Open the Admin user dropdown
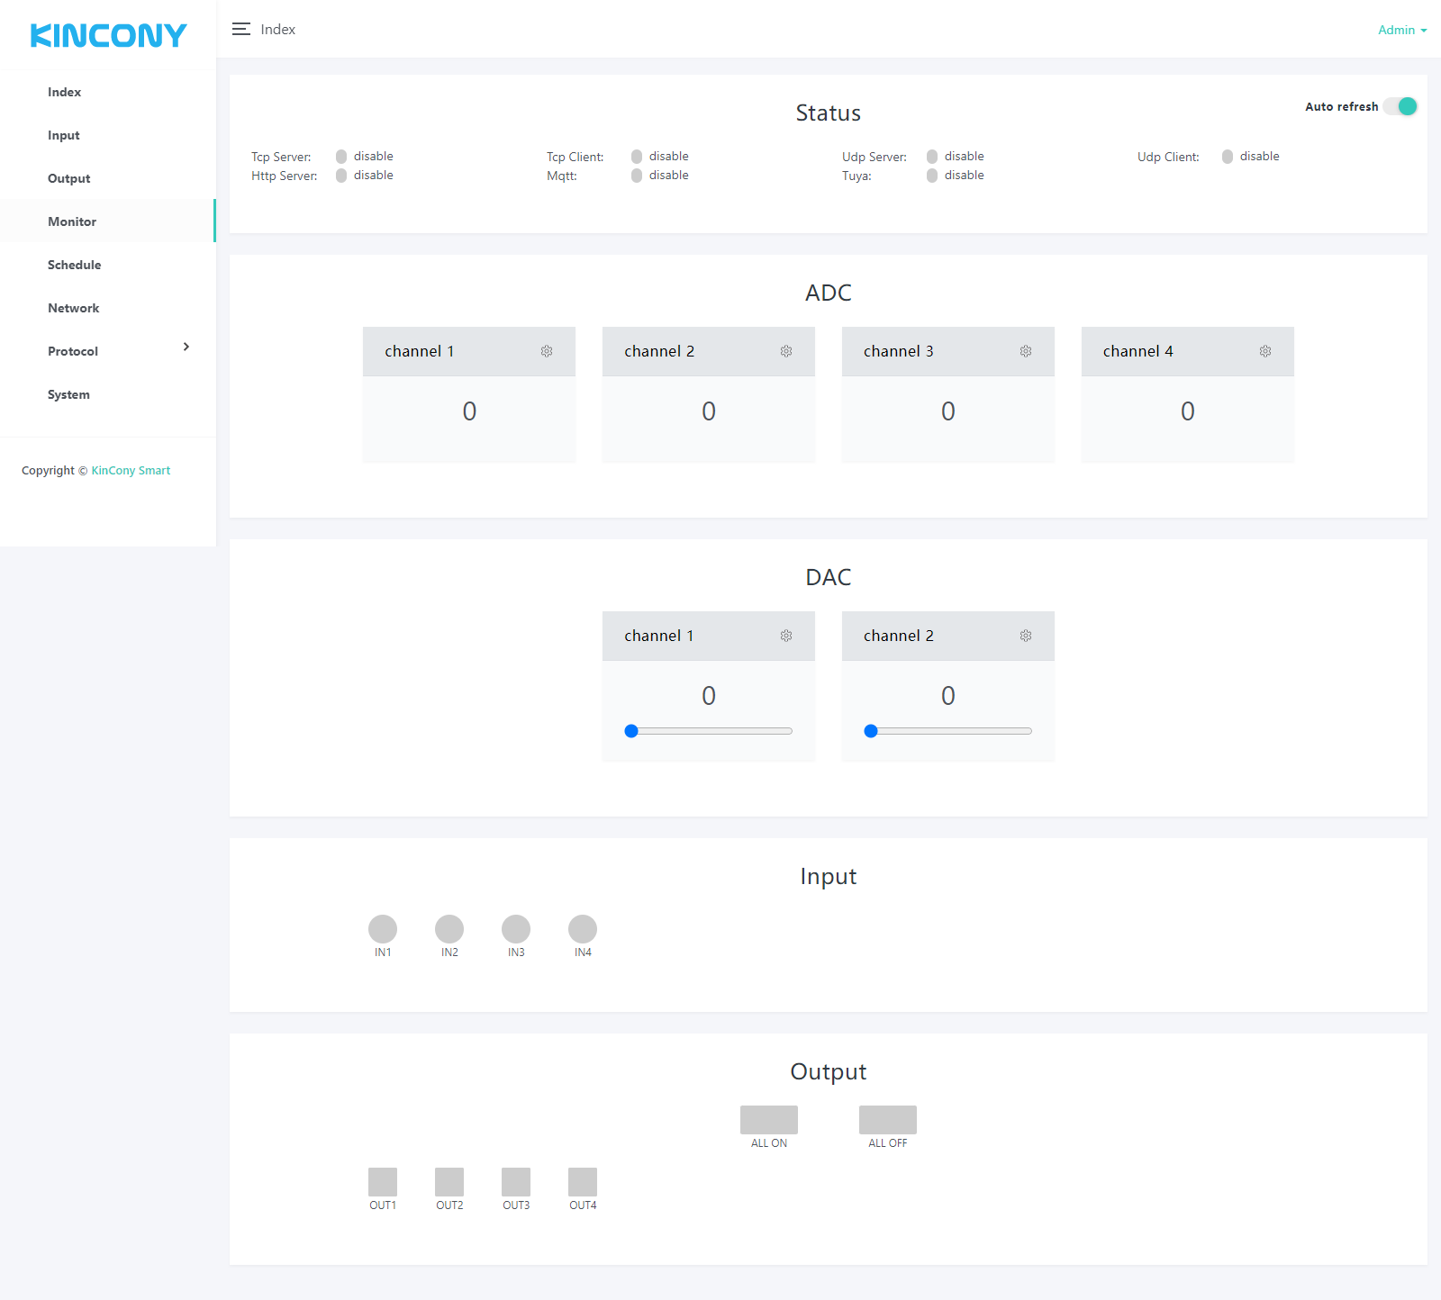Screen dimensions: 1441x1300 (1401, 30)
